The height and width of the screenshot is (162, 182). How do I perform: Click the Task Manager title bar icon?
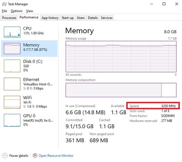pyautogui.click(x=4, y=4)
